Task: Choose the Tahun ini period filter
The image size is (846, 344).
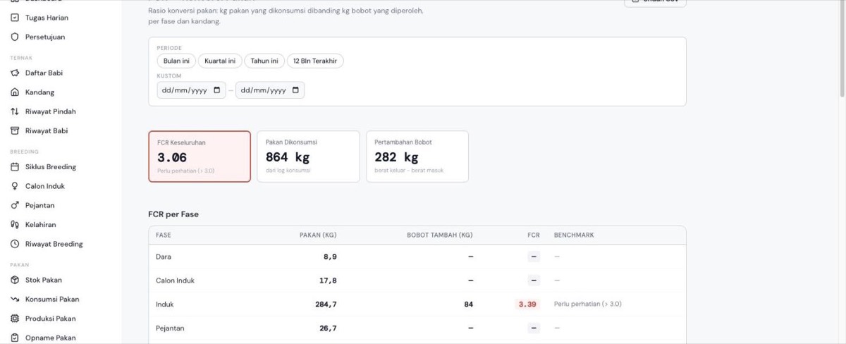Action: 264,61
